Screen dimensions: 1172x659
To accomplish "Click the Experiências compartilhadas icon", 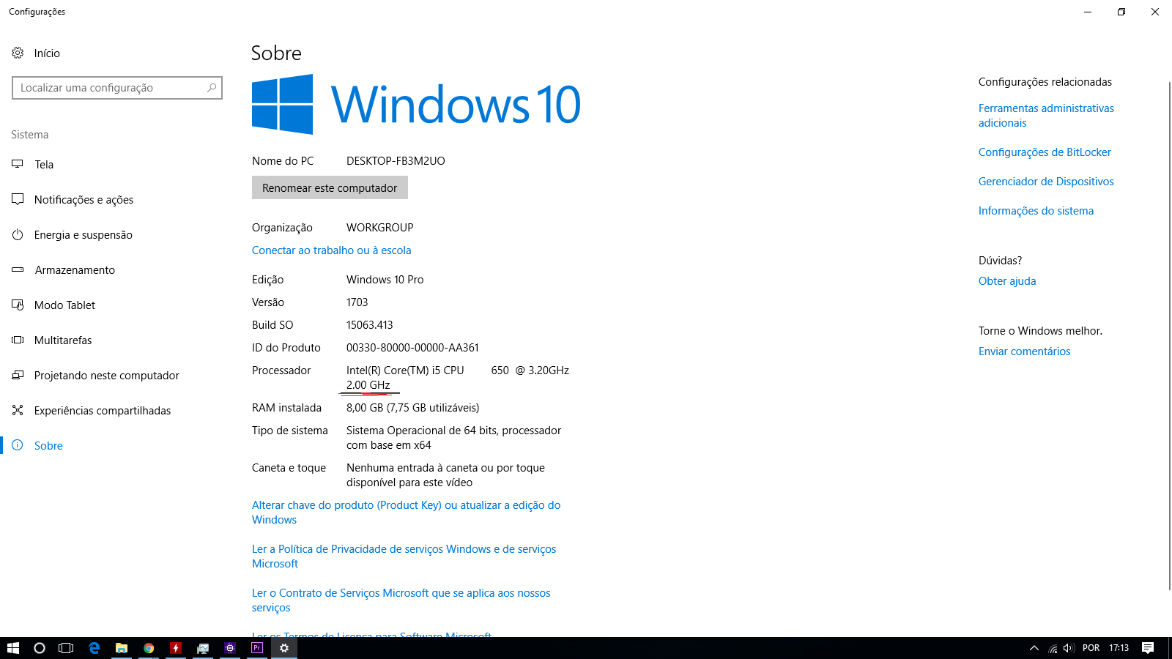I will (18, 410).
